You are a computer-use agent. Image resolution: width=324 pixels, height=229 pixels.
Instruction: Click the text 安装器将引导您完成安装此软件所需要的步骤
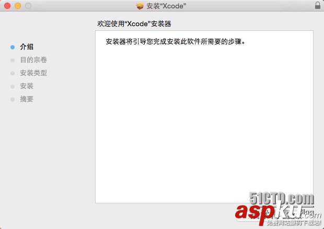(x=175, y=42)
